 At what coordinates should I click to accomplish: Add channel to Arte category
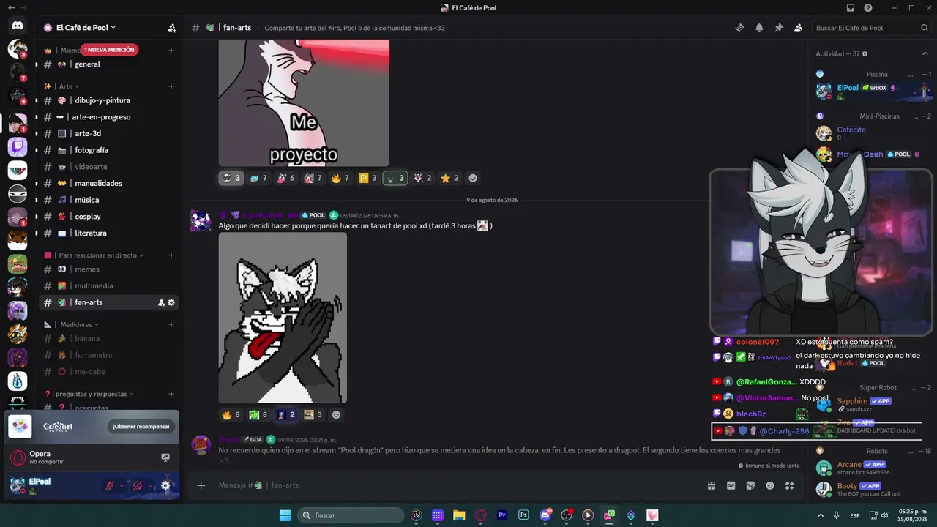[171, 86]
